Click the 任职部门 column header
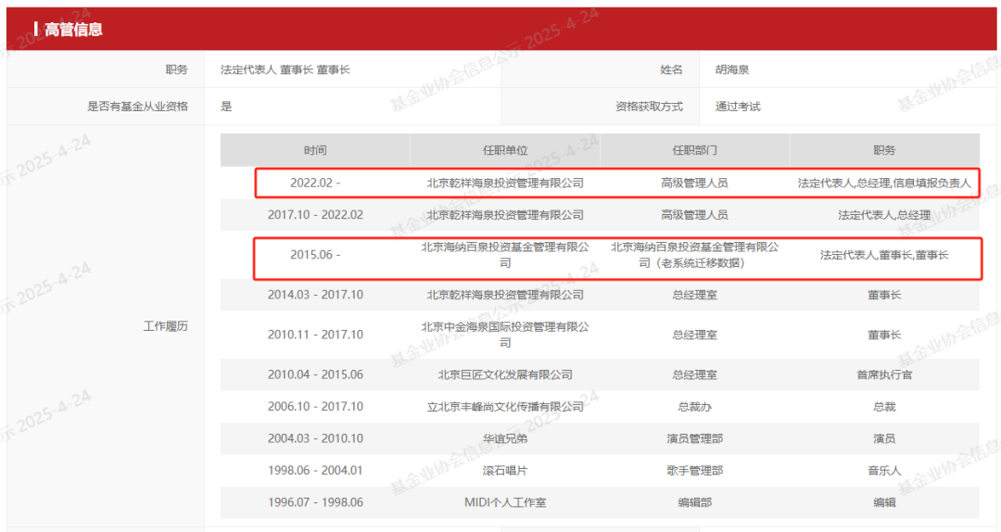 click(x=694, y=150)
